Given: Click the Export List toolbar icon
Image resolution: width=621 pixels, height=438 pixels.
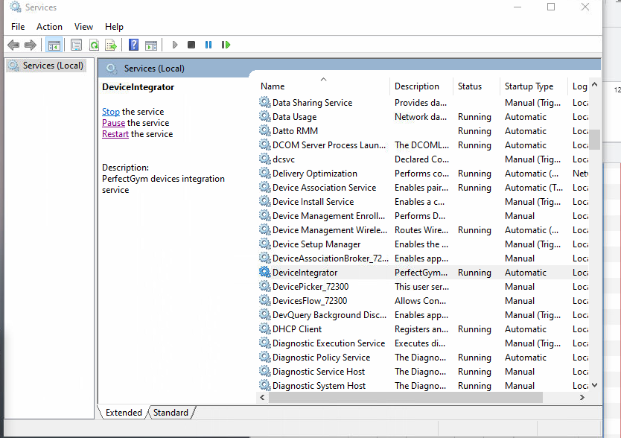Looking at the screenshot, I should [x=111, y=45].
